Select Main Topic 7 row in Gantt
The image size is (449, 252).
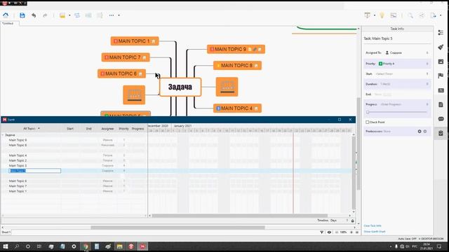74,186
